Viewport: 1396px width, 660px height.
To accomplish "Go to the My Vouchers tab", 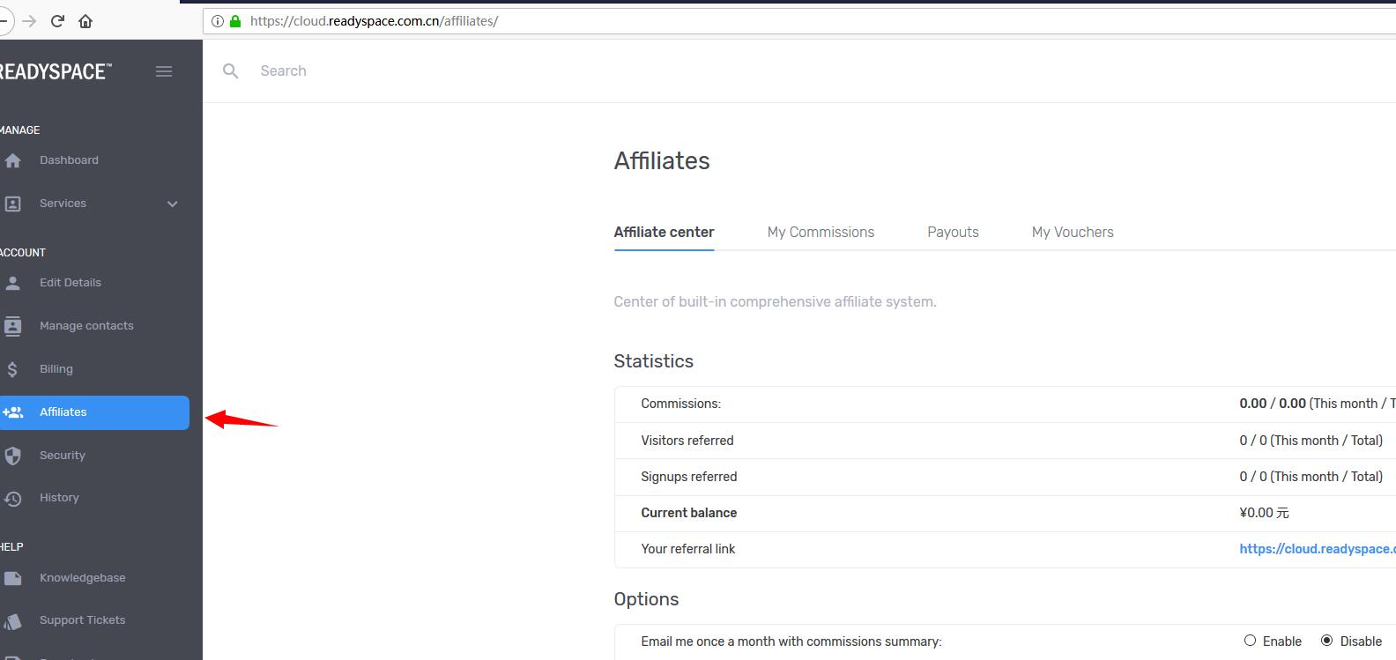I will [x=1073, y=232].
